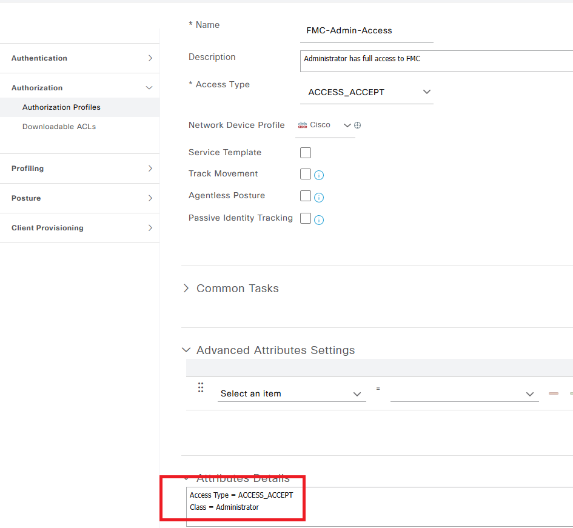Screen dimensions: 573x528
Task: Collapse the Authorization menu
Action: tap(79, 88)
